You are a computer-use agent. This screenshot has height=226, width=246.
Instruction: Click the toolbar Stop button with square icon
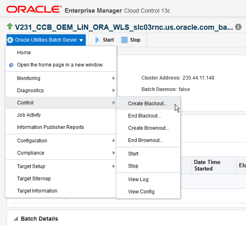(x=131, y=40)
